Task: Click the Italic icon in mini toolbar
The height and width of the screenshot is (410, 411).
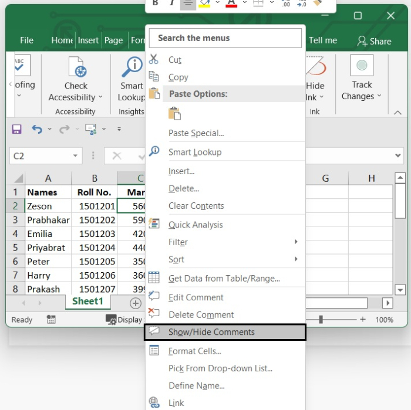Action: 171,3
